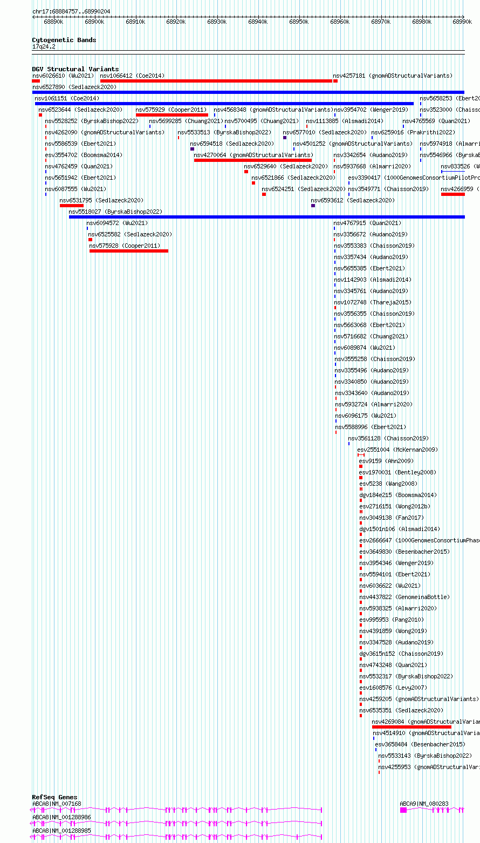480x843 pixels.
Task: Click nsv3342654 (Audano2019) label
Action: [371, 155]
